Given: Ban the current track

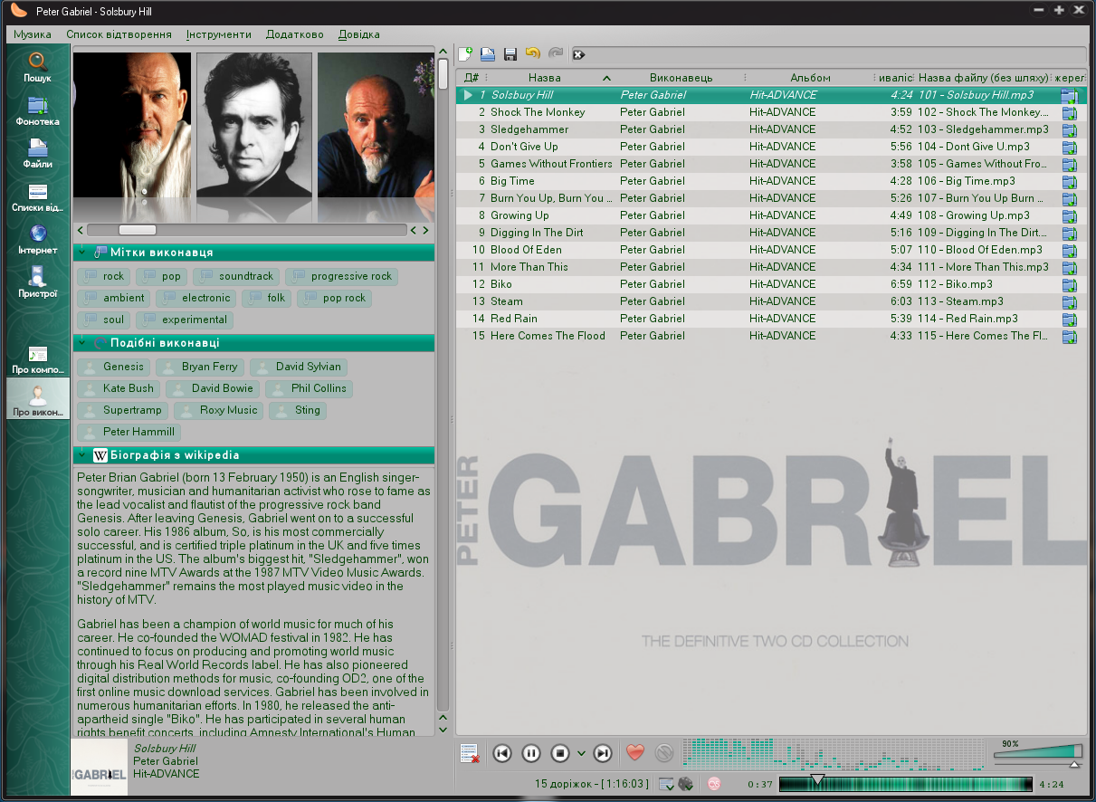Looking at the screenshot, I should 664,753.
